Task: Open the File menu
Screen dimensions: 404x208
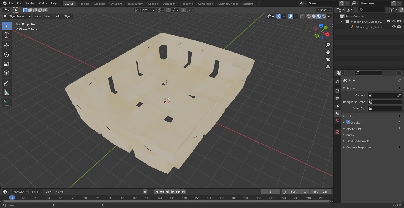Action: click(11, 3)
